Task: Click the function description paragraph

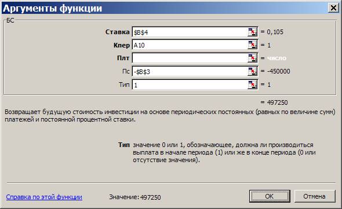Action: (x=170, y=116)
